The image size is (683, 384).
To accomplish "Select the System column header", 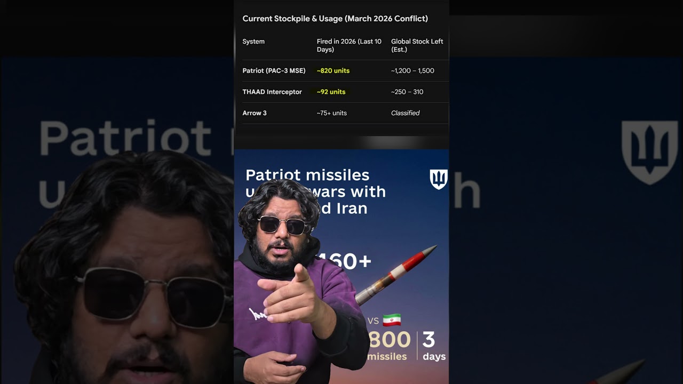I will (253, 41).
